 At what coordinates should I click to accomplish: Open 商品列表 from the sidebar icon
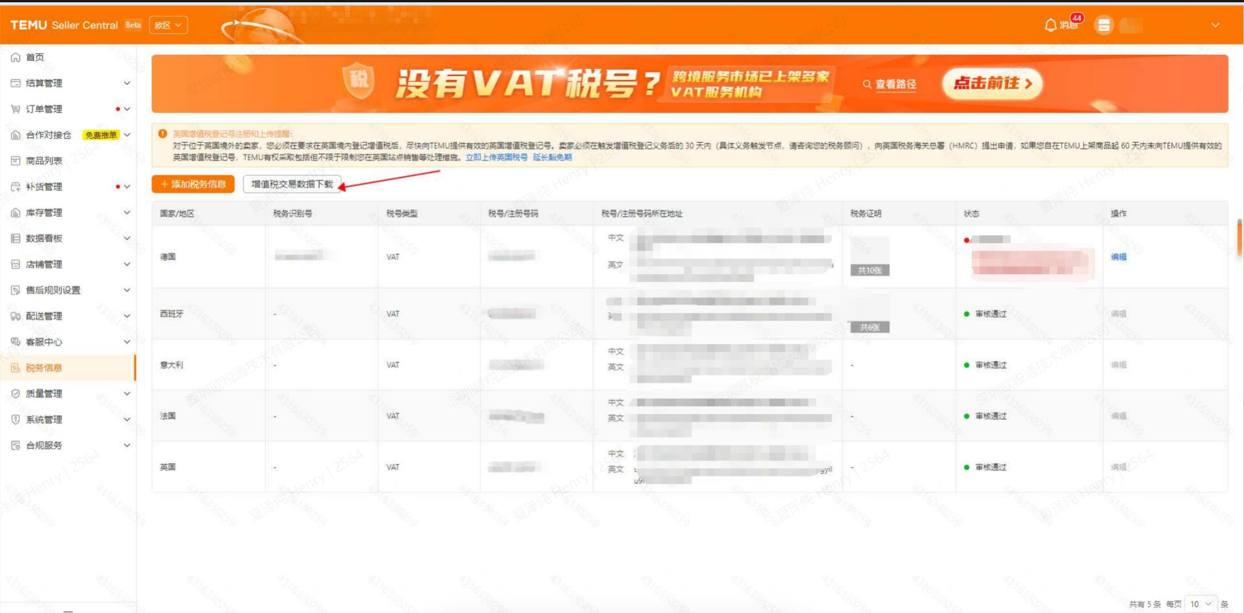[17, 160]
